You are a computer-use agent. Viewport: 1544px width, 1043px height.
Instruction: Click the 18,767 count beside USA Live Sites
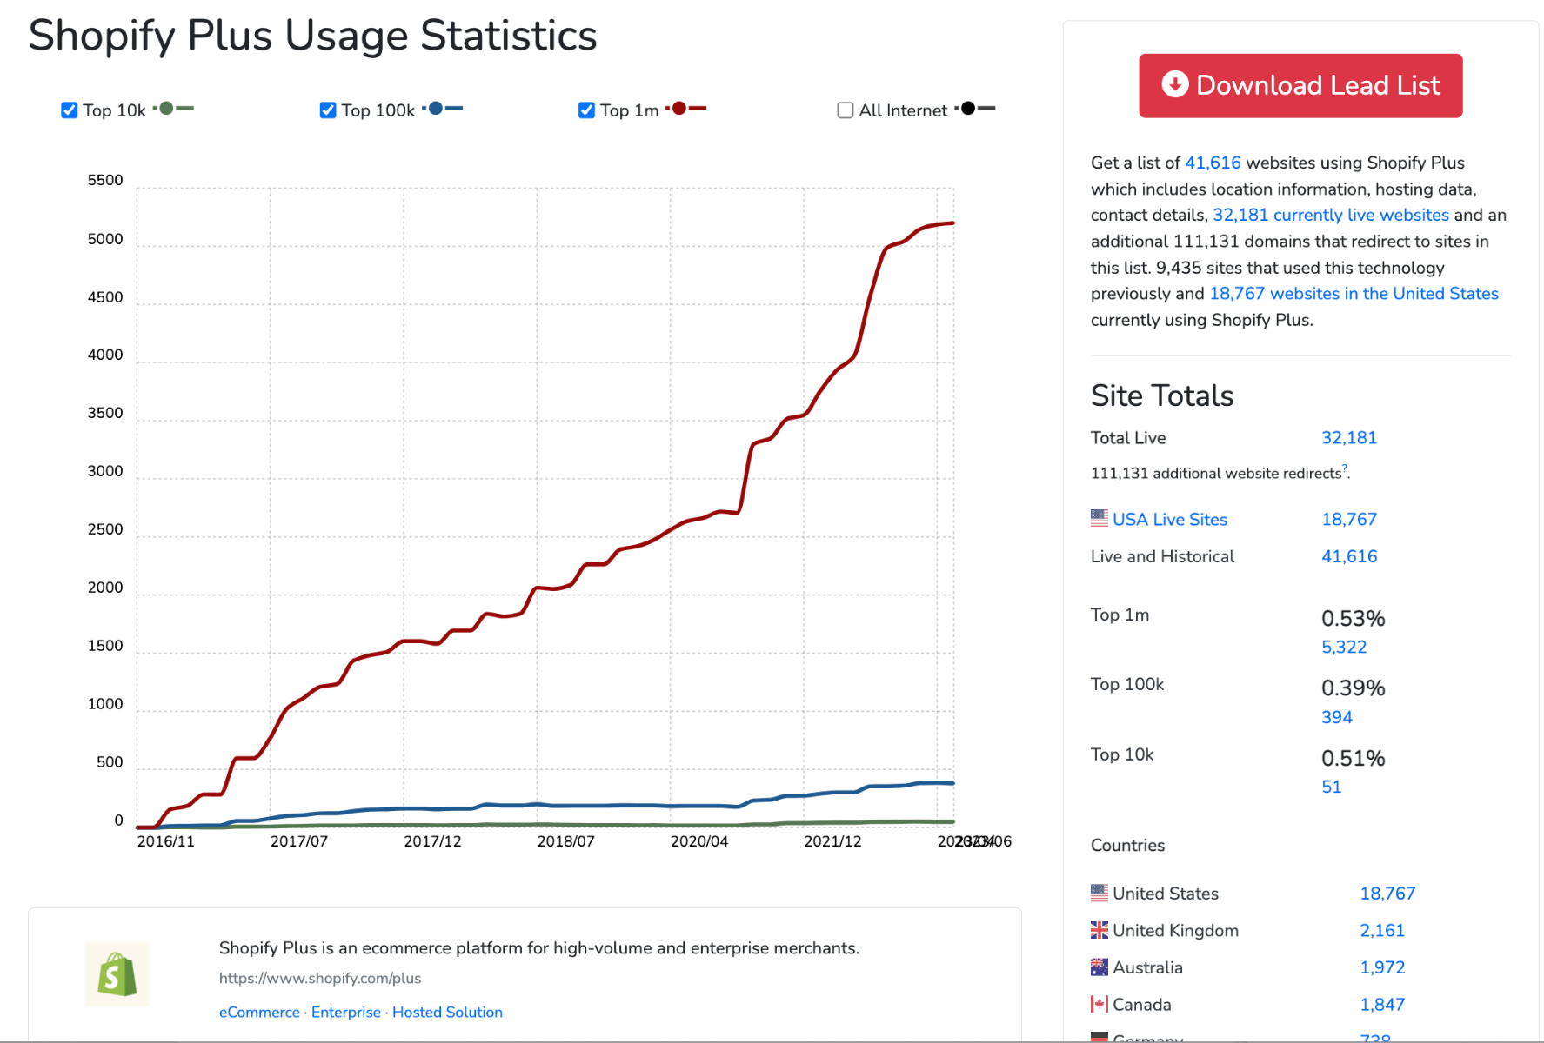point(1349,520)
